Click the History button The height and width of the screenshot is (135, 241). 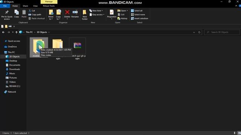(122, 18)
